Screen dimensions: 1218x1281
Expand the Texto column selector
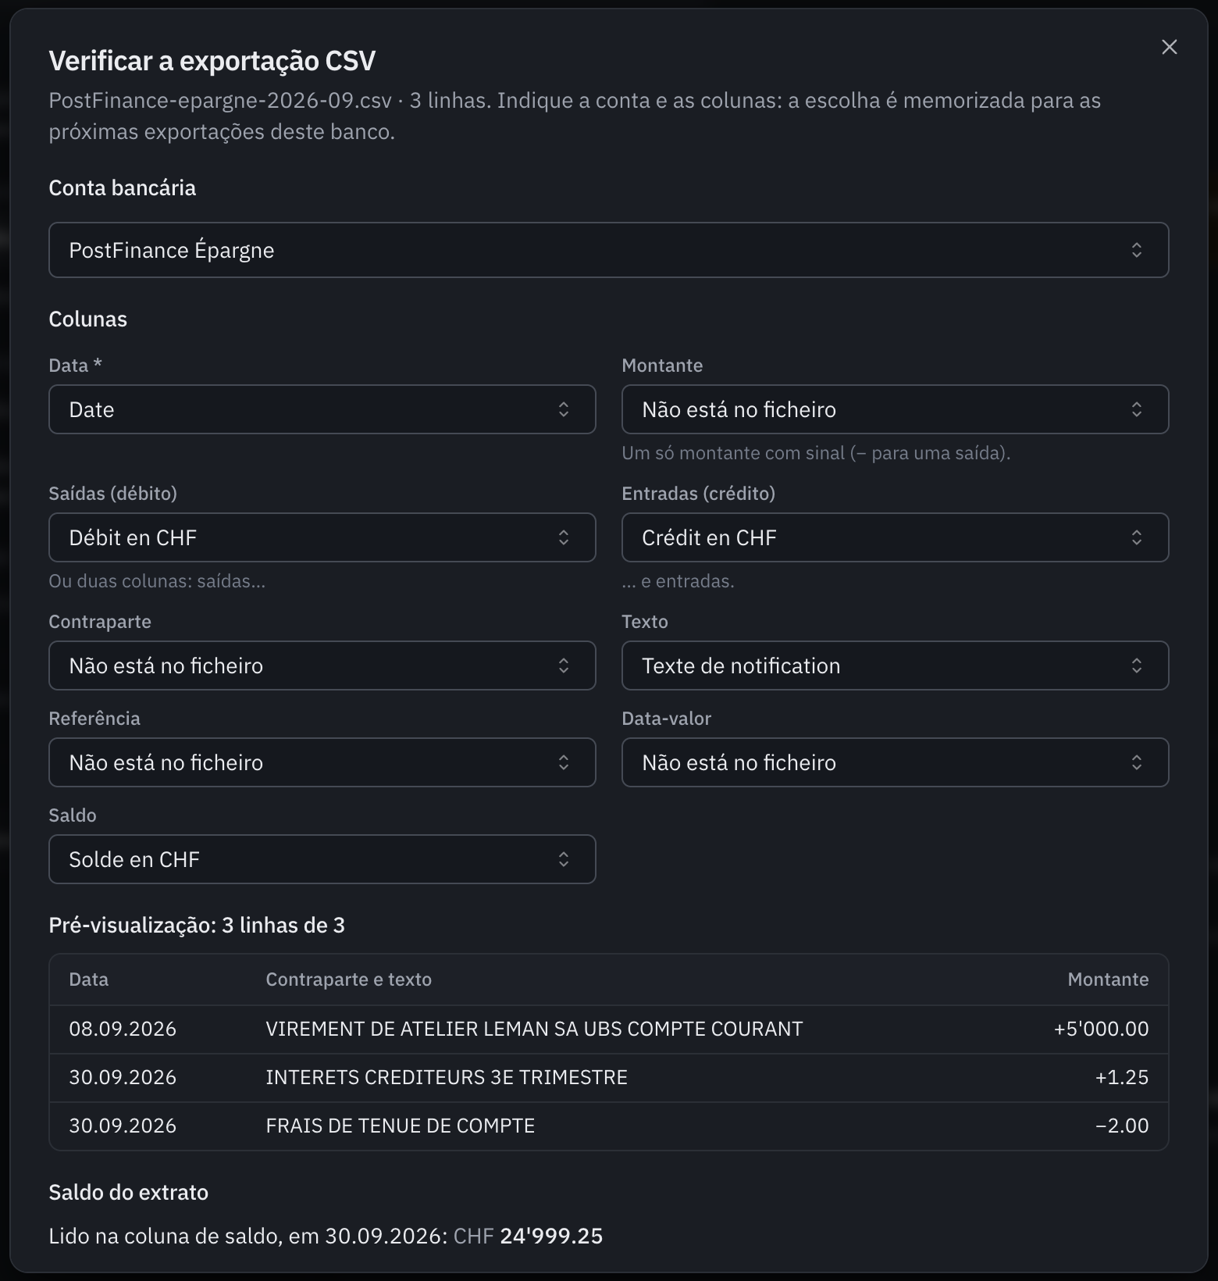tap(895, 665)
